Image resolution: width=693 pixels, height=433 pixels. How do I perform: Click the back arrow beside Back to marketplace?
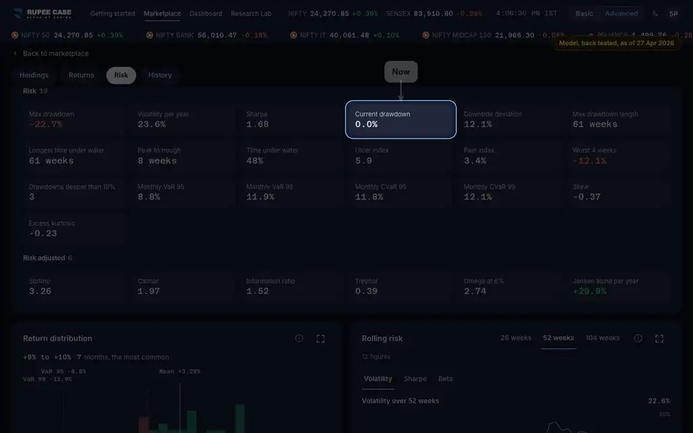point(16,53)
